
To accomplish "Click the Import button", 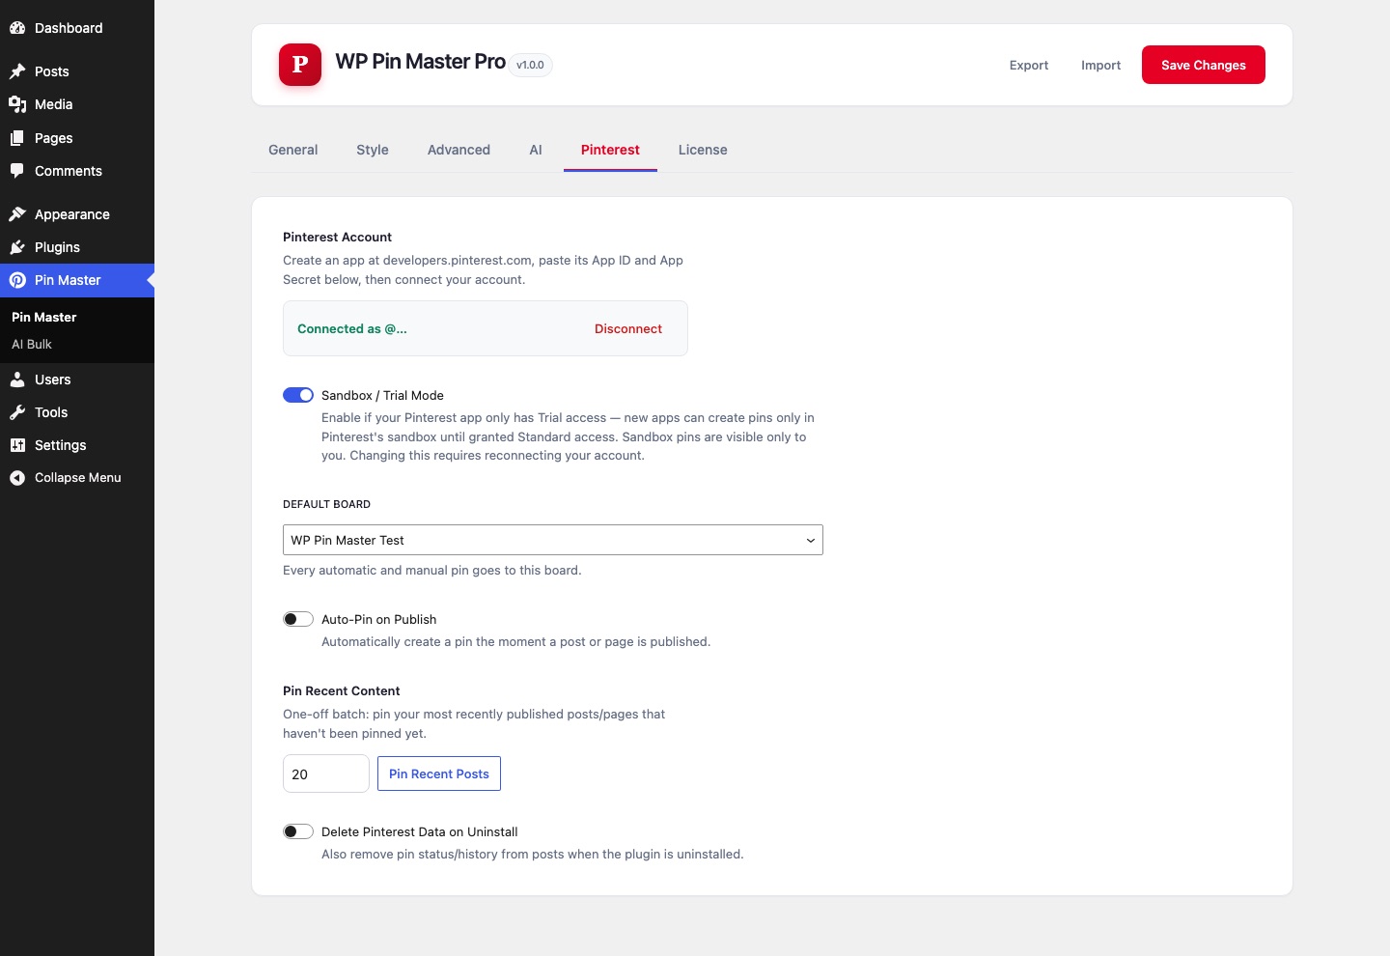I will pos(1101,65).
